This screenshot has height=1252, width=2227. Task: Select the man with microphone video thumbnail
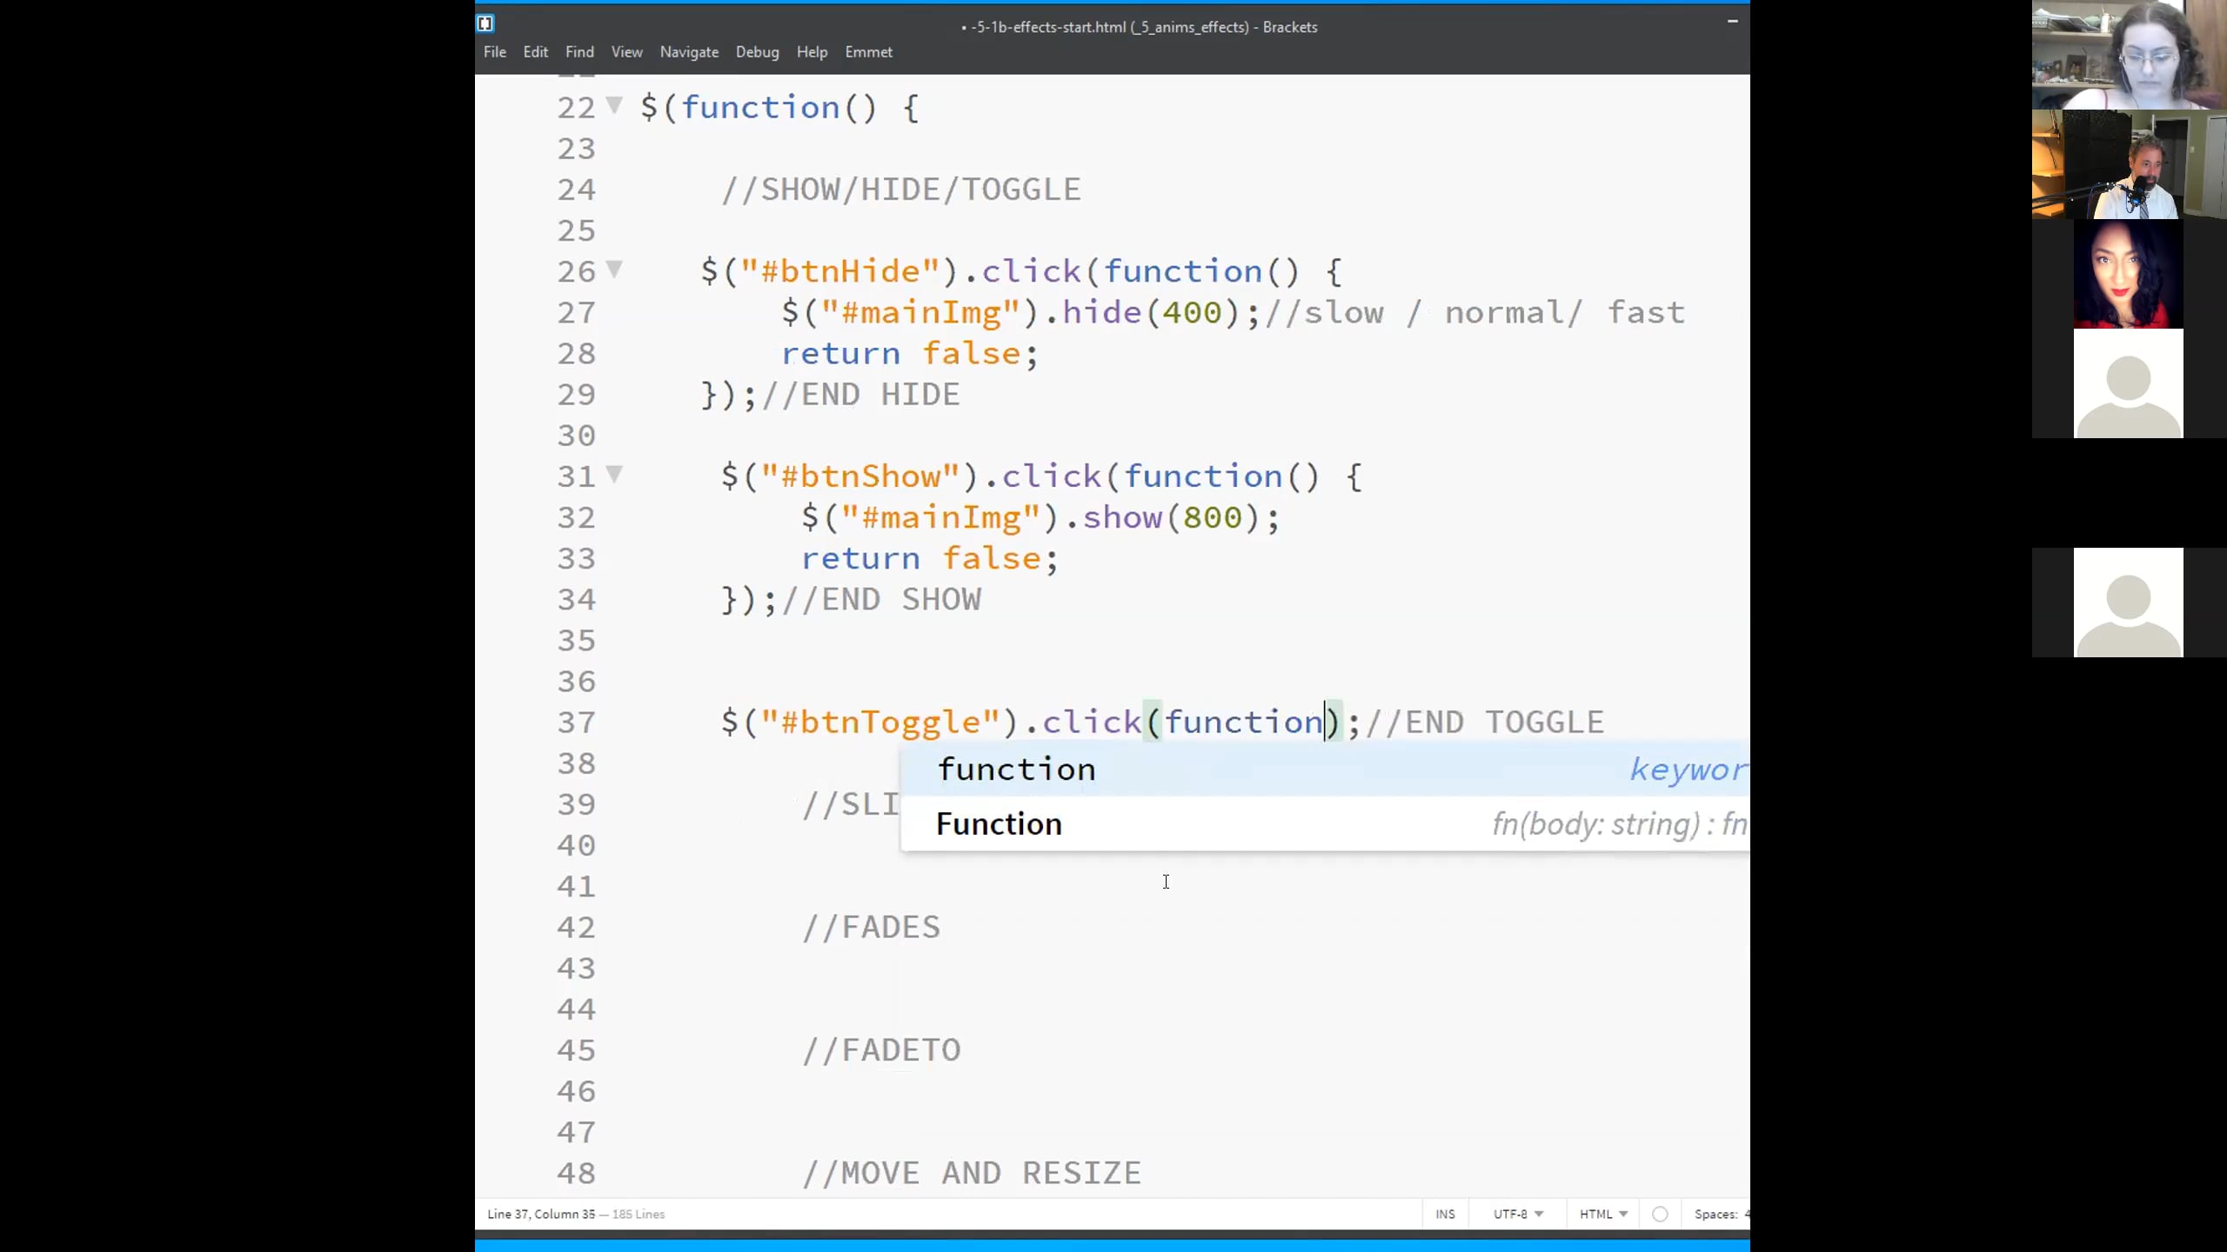click(2129, 164)
